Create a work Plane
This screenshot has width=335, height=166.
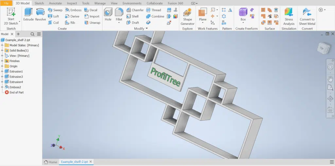[x=203, y=14]
